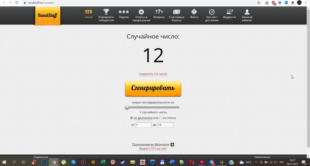Image resolution: width=310 pixels, height=166 pixels.
Task: Open the 'Вопросы' menu item
Action: [x=159, y=14]
